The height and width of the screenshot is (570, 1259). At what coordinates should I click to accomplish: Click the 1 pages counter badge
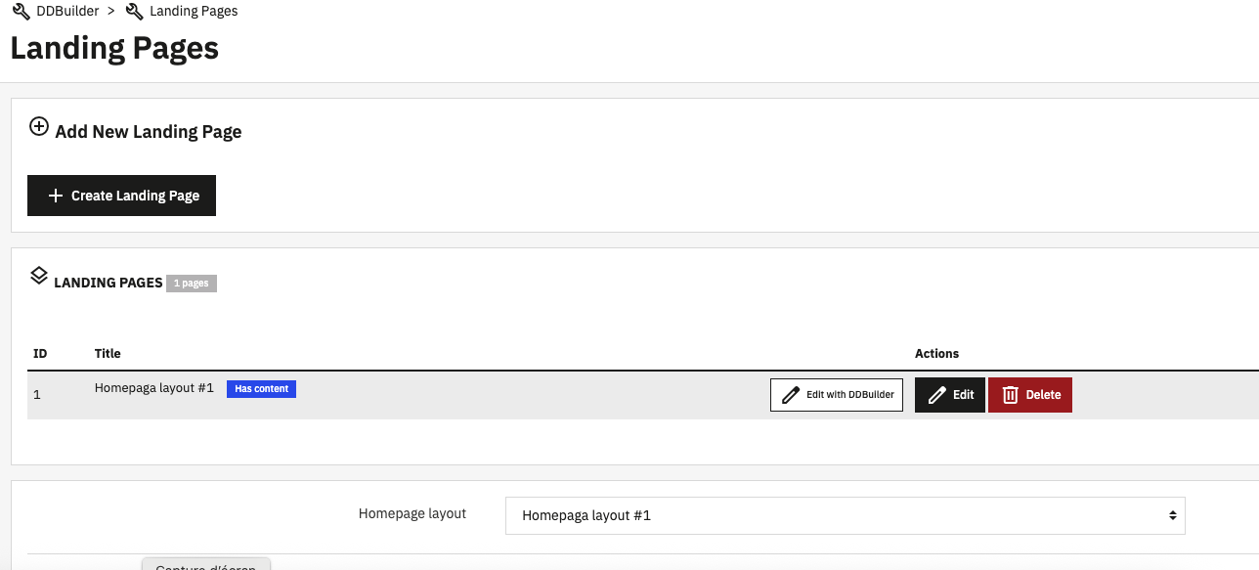click(191, 283)
